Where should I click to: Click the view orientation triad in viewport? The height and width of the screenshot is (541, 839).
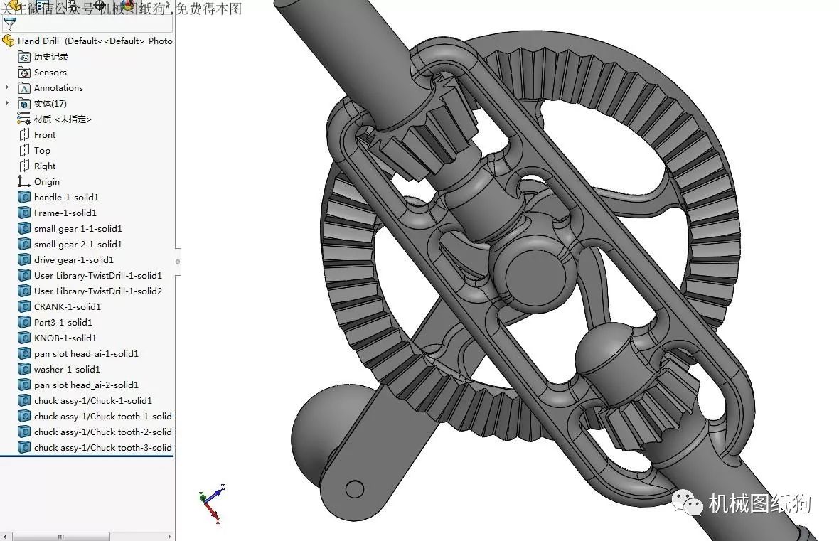pos(212,503)
